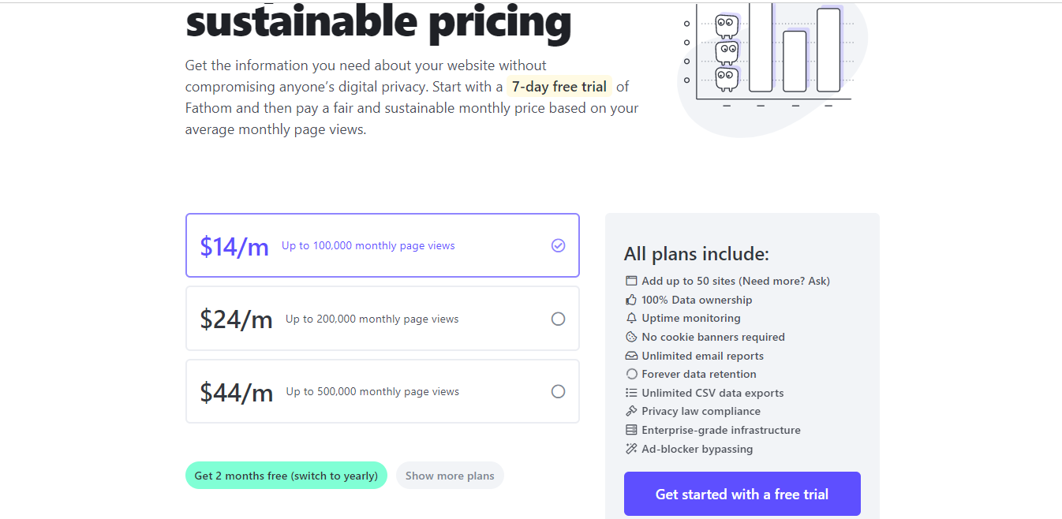Image resolution: width=1062 pixels, height=519 pixels.
Task: Click the 'Up to 200,000 monthly page views' plan card
Action: click(383, 319)
